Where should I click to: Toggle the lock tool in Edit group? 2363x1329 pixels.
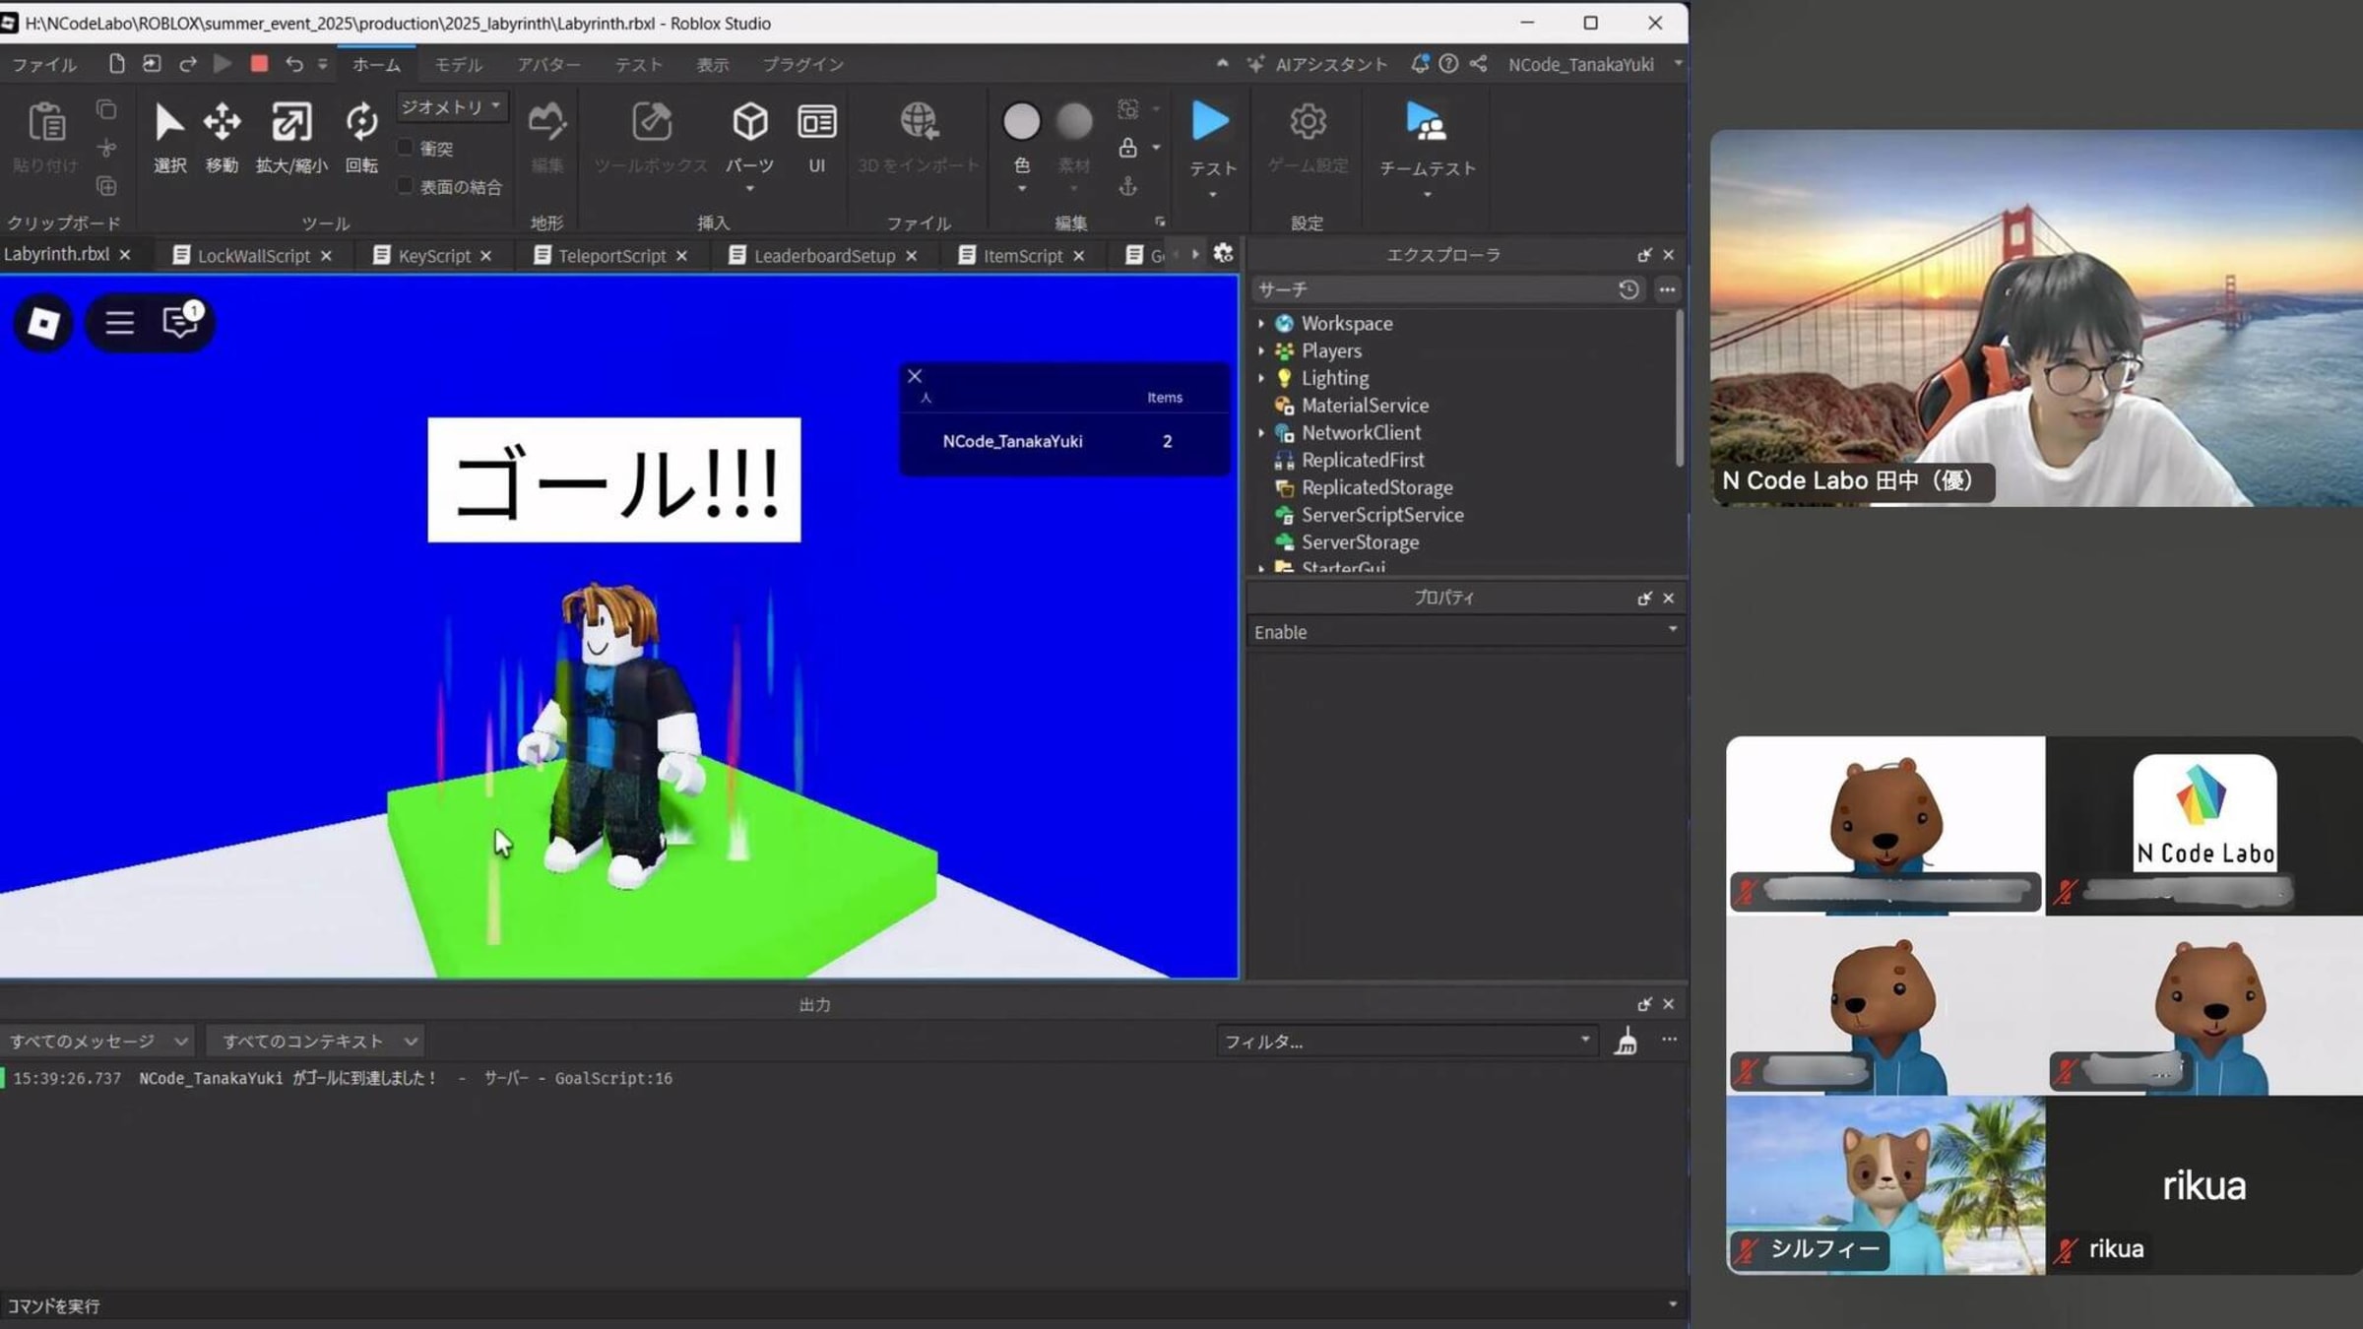(x=1128, y=148)
